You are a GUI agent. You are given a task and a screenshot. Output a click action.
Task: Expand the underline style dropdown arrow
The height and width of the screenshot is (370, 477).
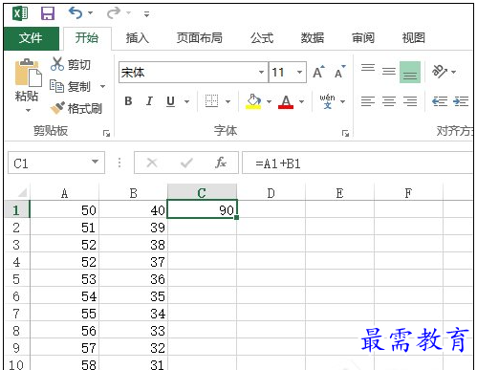187,101
